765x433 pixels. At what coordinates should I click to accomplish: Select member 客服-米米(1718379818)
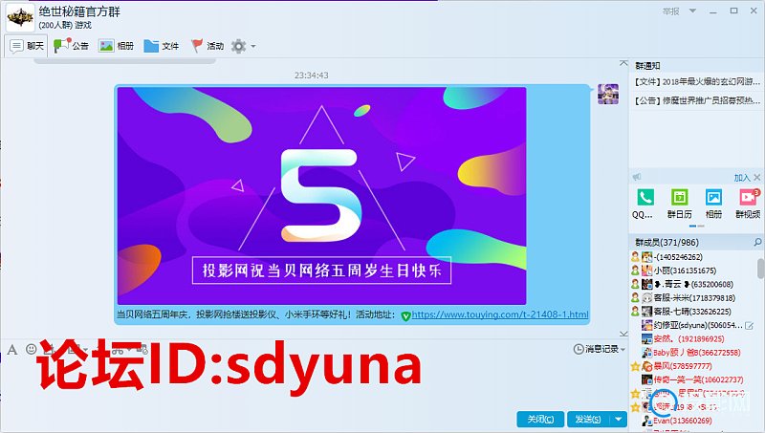692,298
